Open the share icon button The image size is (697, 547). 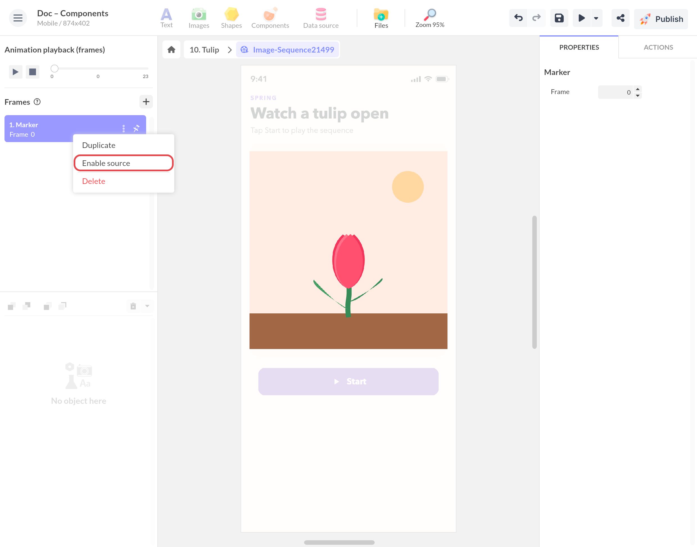tap(620, 18)
